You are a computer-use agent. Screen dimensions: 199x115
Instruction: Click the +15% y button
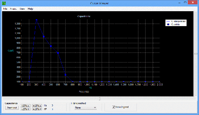coord(37,109)
